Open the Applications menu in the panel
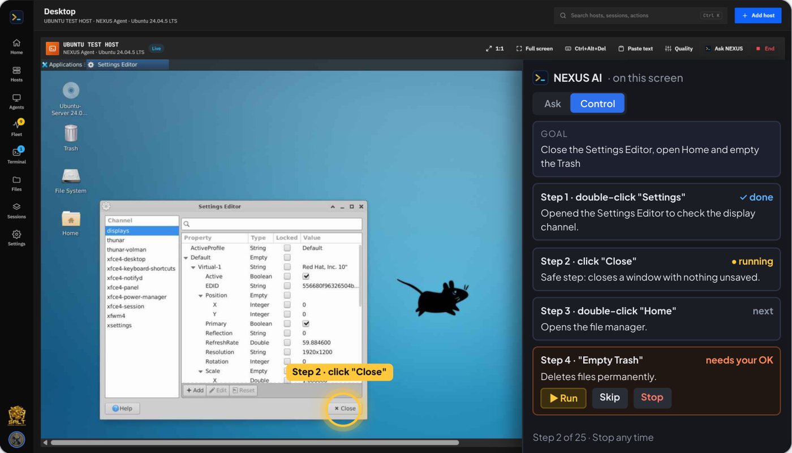Viewport: 792px width, 453px height. (x=62, y=64)
